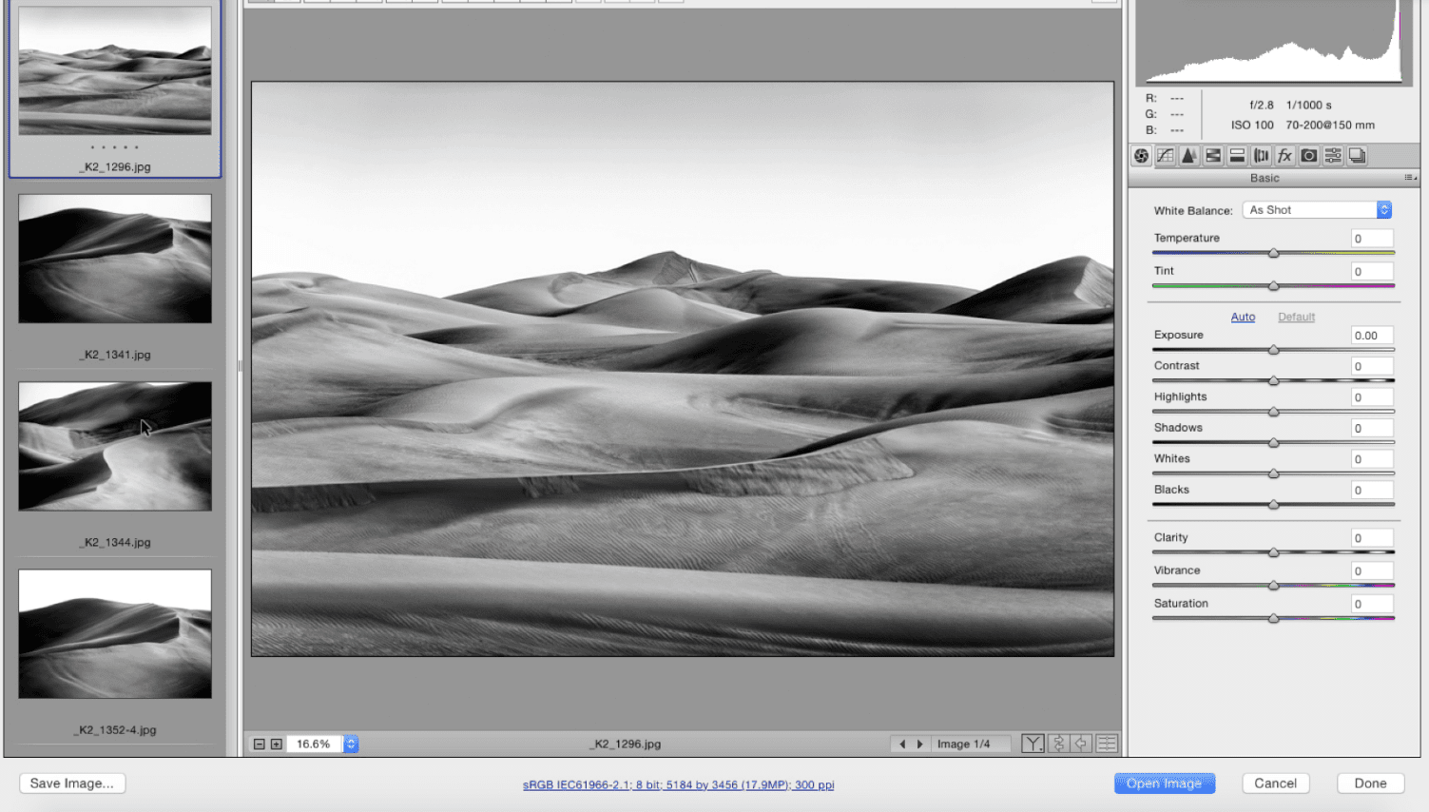Viewport: 1429px width, 812px height.
Task: Open the zoom level dropdown
Action: pyautogui.click(x=351, y=744)
